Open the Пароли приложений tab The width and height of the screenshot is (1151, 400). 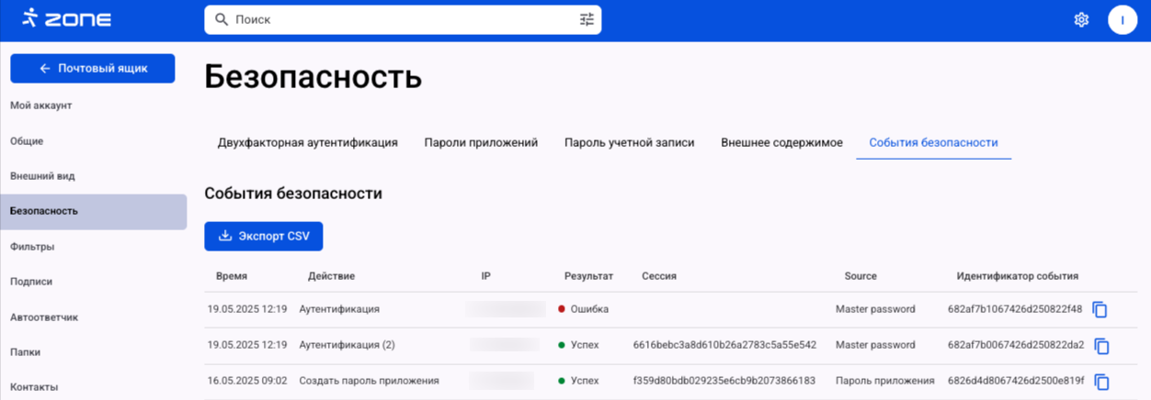(x=481, y=143)
